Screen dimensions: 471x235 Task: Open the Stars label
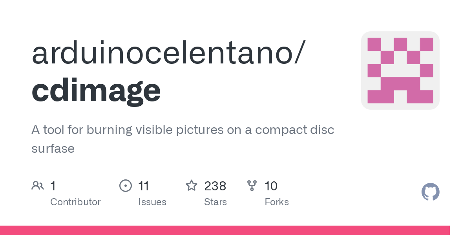[215, 202]
